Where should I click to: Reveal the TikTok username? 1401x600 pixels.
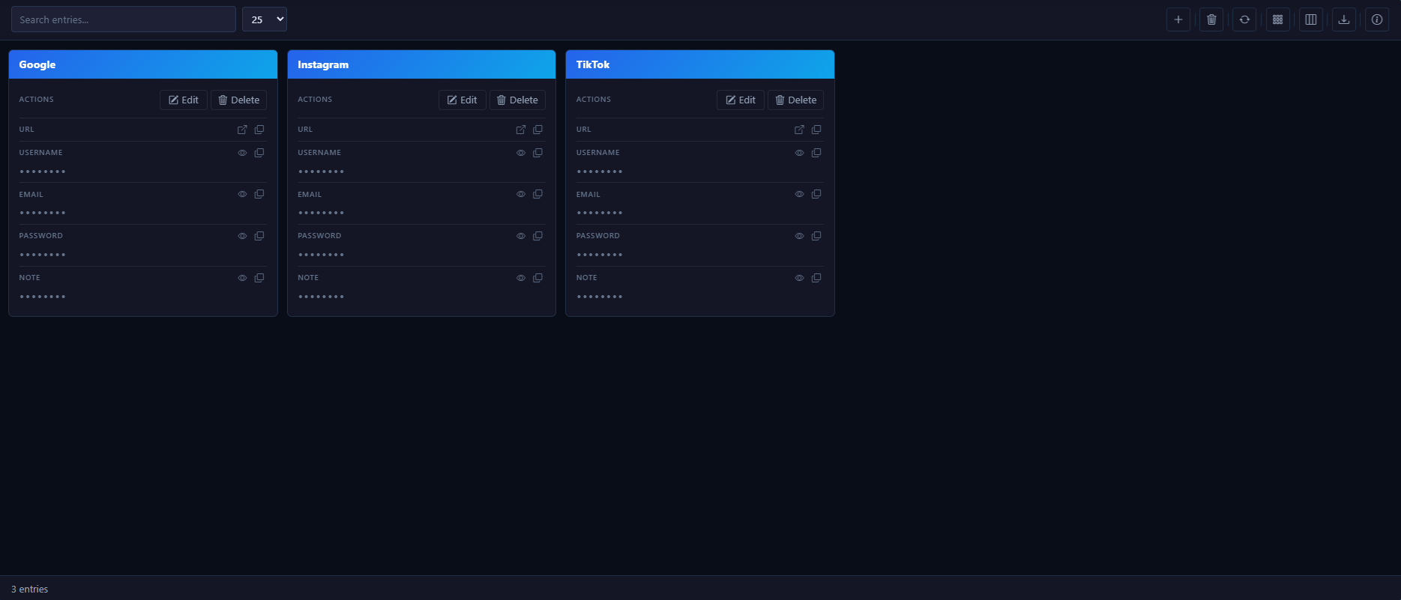coord(799,153)
